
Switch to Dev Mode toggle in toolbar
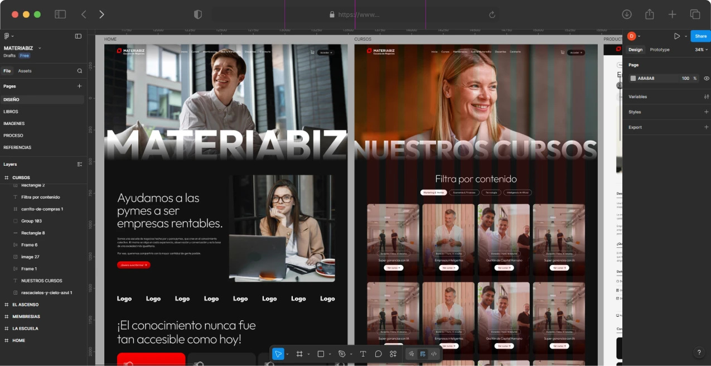[434, 354]
